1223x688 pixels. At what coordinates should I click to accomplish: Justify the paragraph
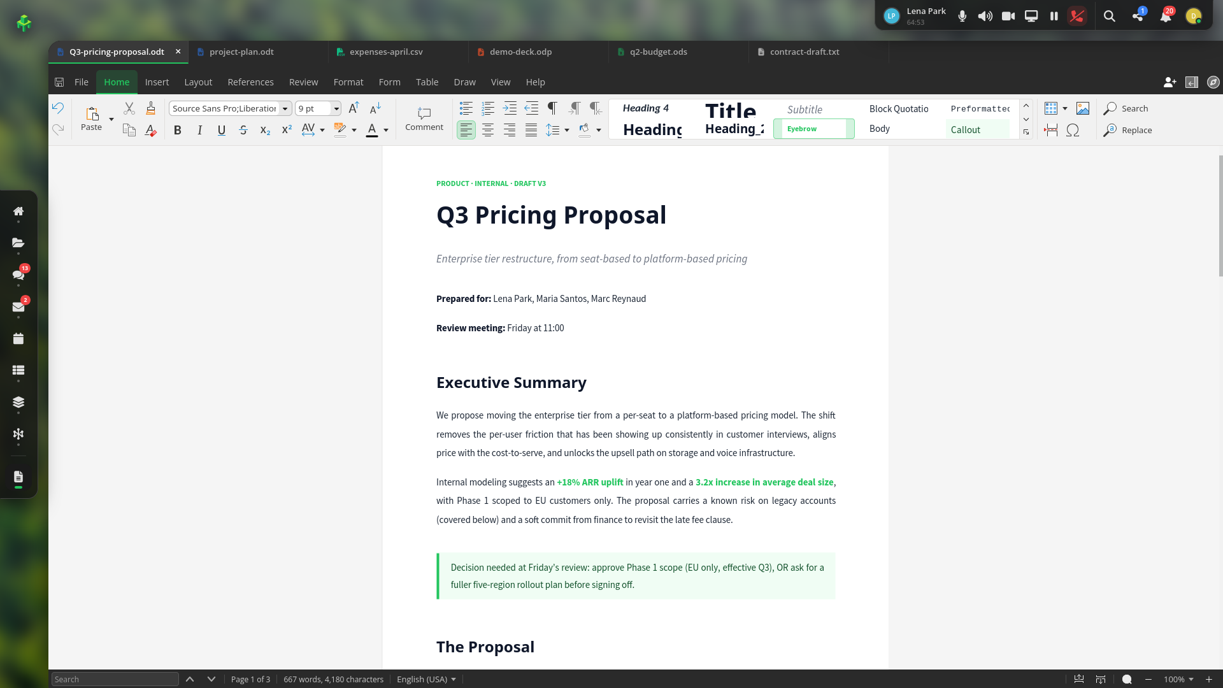[x=531, y=130]
